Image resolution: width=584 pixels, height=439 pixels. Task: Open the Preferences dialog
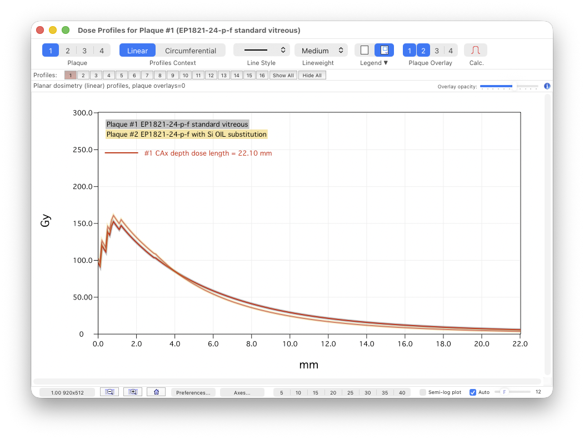coord(193,392)
